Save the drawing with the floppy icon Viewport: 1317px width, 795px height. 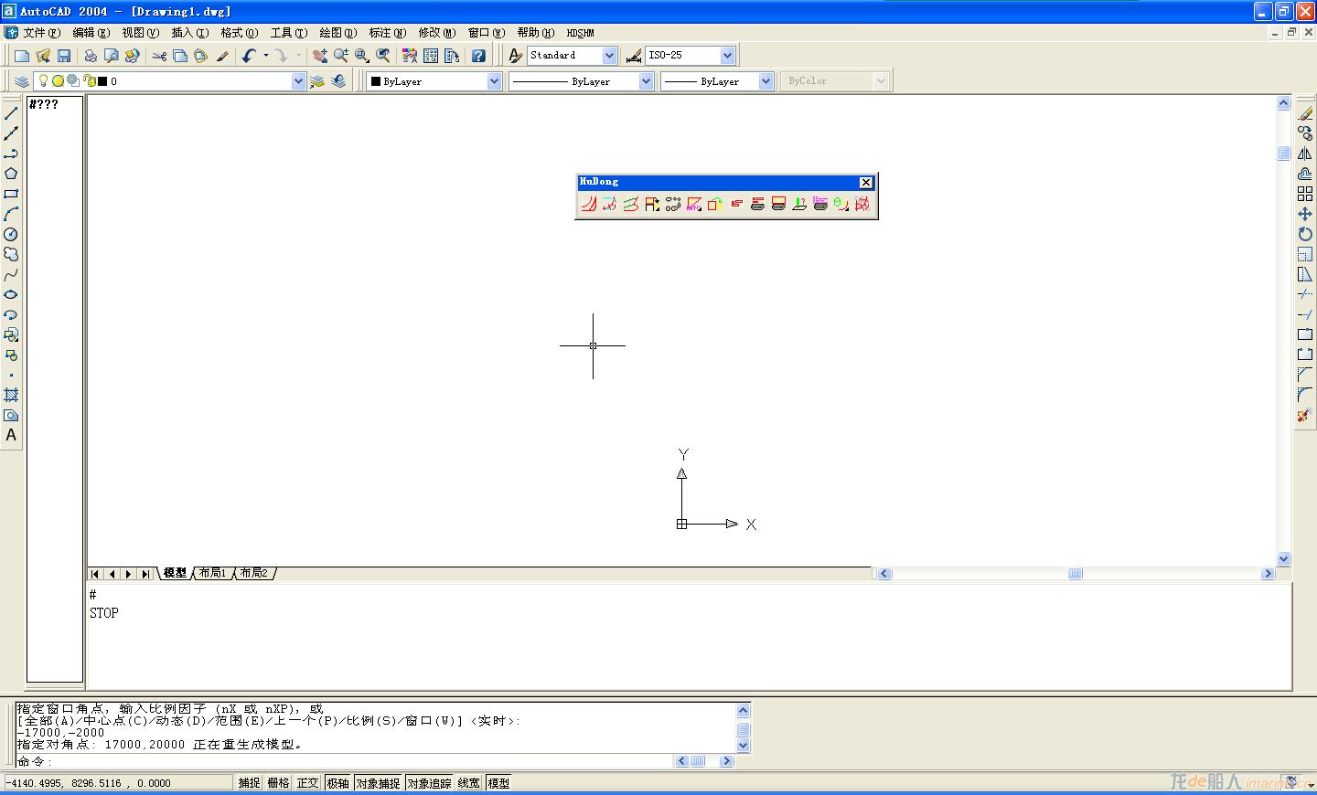click(x=63, y=56)
